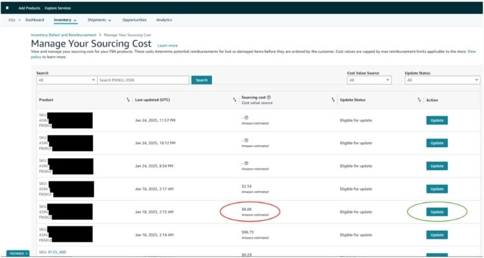Select the date Jan 24, 2025, 11:57 PM

(156, 121)
